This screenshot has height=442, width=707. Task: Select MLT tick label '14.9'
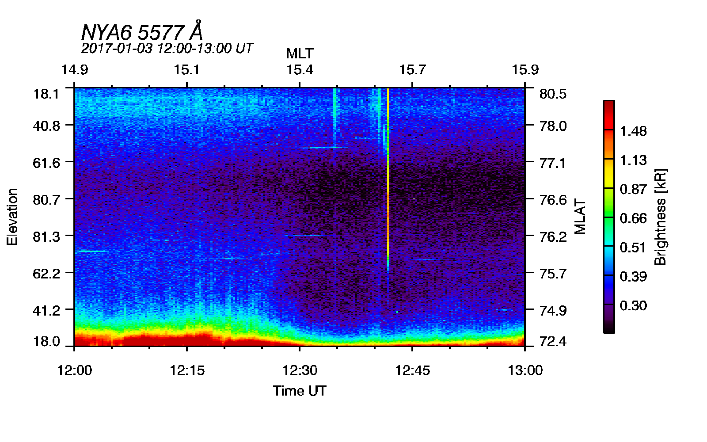point(74,70)
